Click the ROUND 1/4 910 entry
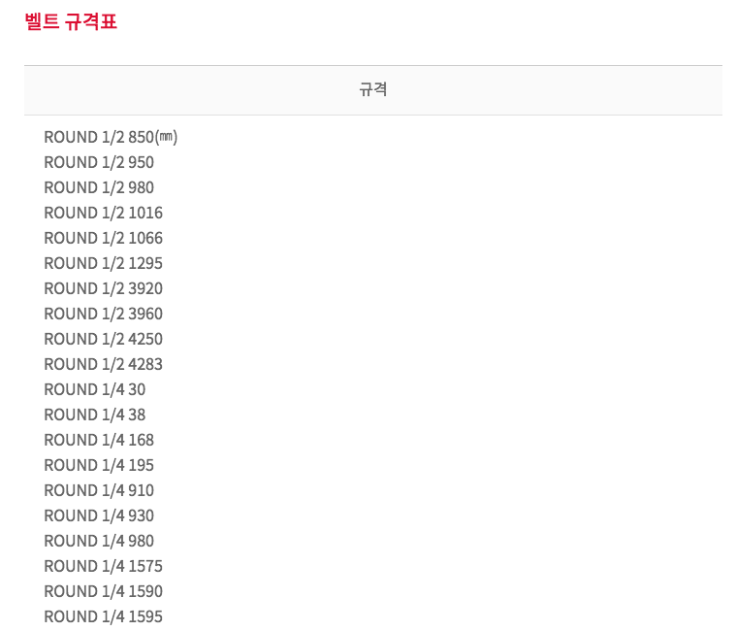The image size is (736, 631). point(99,491)
